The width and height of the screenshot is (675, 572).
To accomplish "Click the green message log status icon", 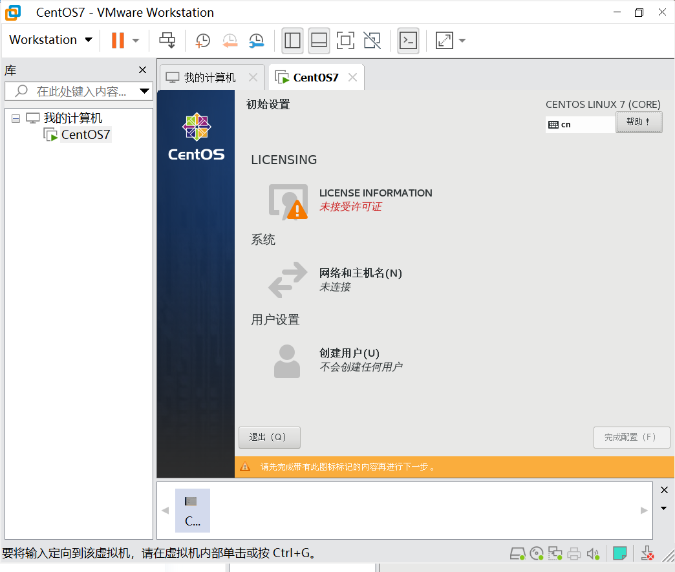I will click(x=620, y=553).
